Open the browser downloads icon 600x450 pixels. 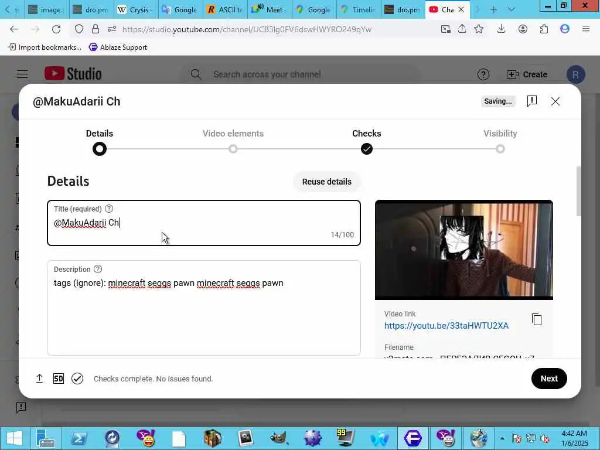502,29
